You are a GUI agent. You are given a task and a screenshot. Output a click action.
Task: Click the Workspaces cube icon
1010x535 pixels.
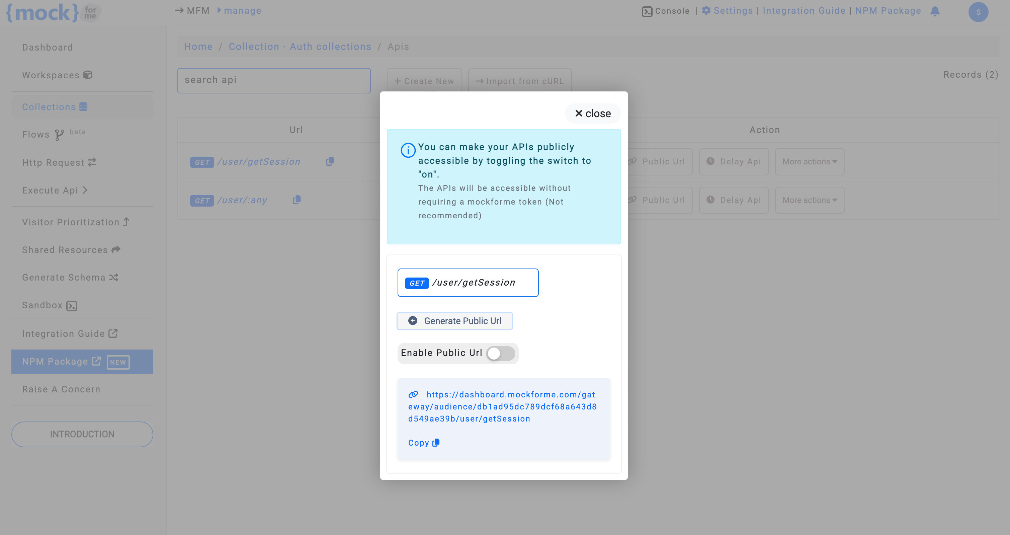[x=88, y=75]
